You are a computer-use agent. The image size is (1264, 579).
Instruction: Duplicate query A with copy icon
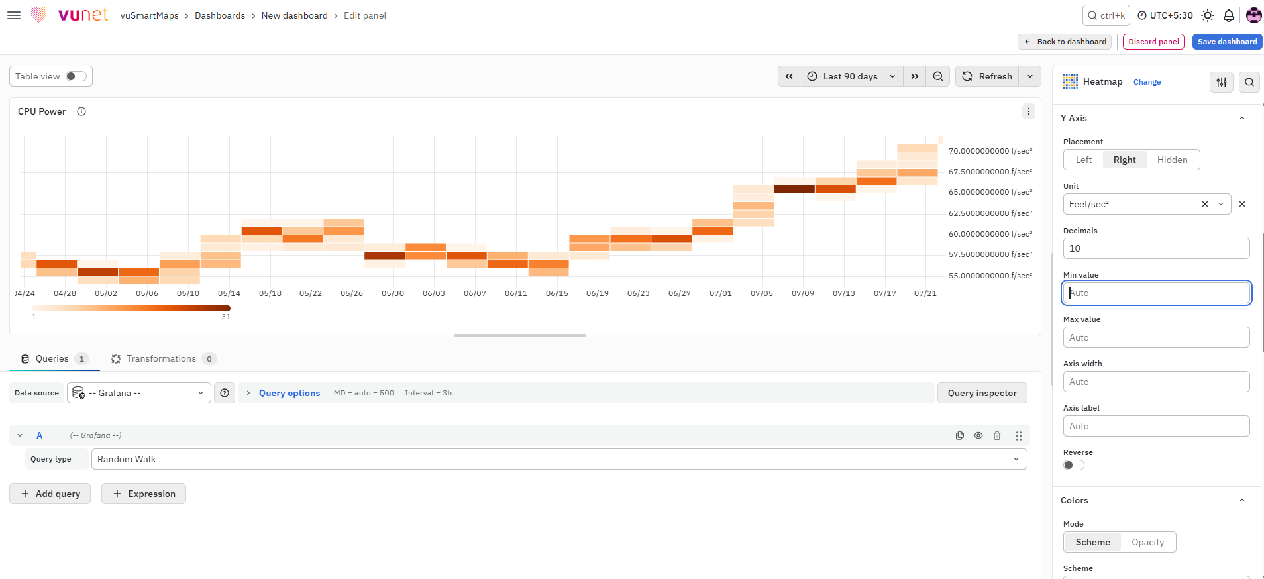[960, 435]
